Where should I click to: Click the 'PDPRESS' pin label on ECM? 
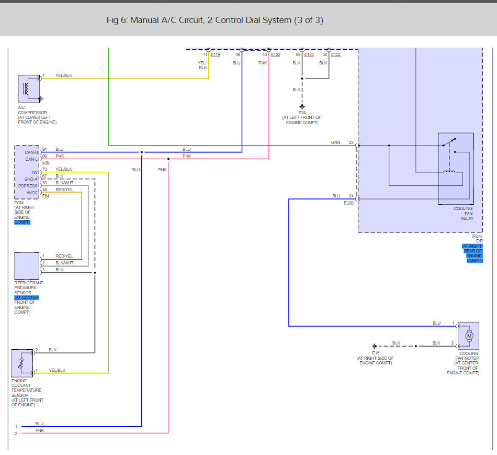(28, 186)
